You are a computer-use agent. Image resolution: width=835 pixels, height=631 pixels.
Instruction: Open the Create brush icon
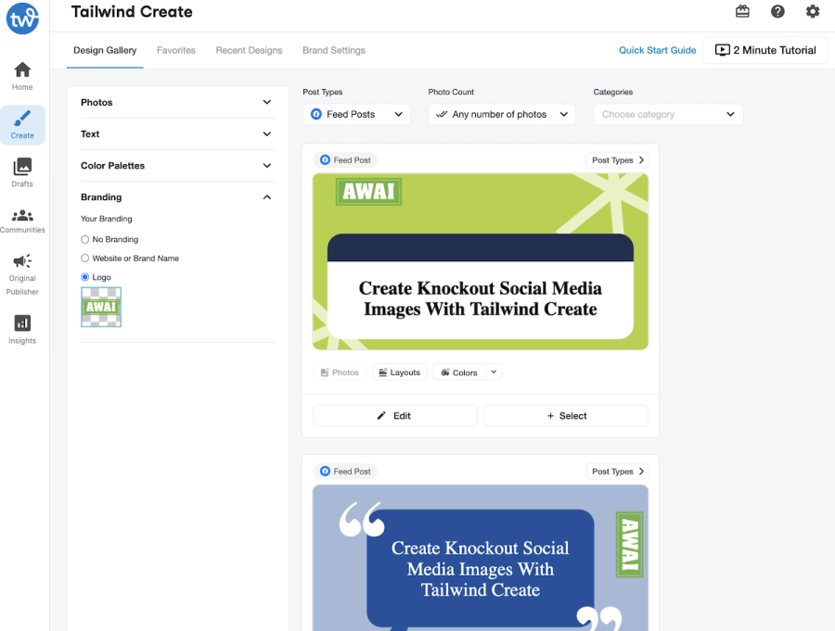tap(22, 125)
